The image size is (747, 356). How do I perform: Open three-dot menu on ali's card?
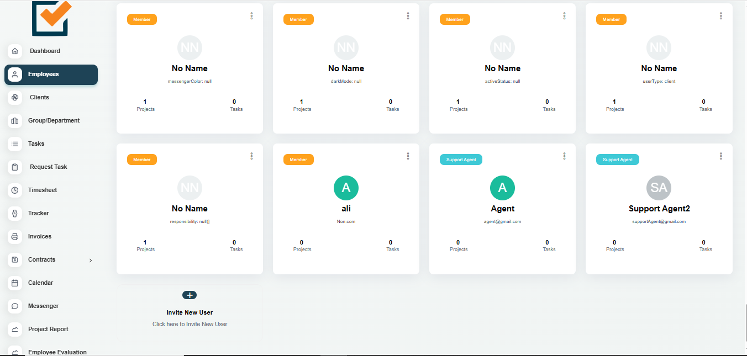(408, 156)
